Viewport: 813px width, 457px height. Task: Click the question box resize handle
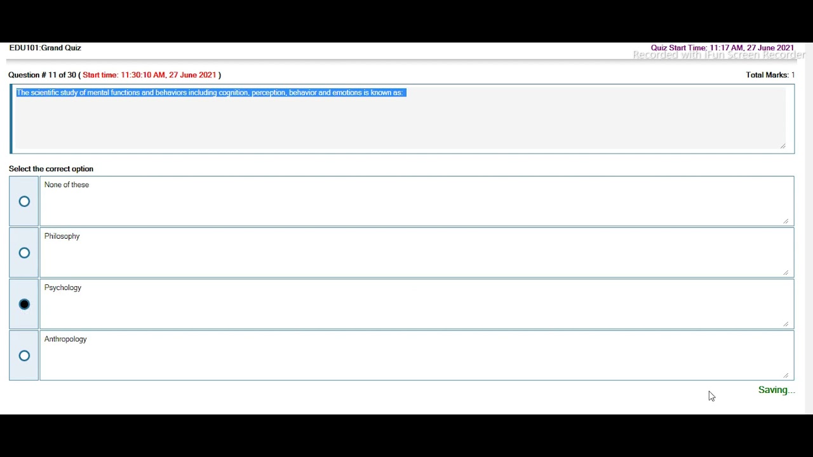click(783, 146)
